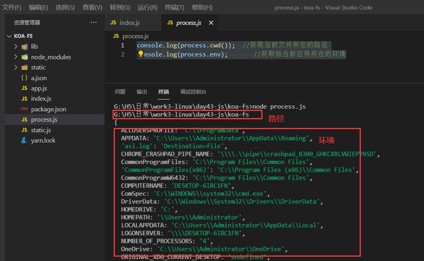
Task: Switch to the 问题 panel tab
Action: click(x=120, y=92)
